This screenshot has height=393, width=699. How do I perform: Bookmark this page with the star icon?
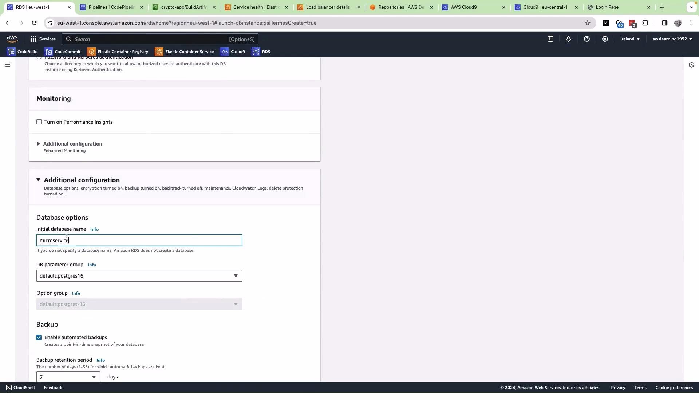tap(588, 23)
